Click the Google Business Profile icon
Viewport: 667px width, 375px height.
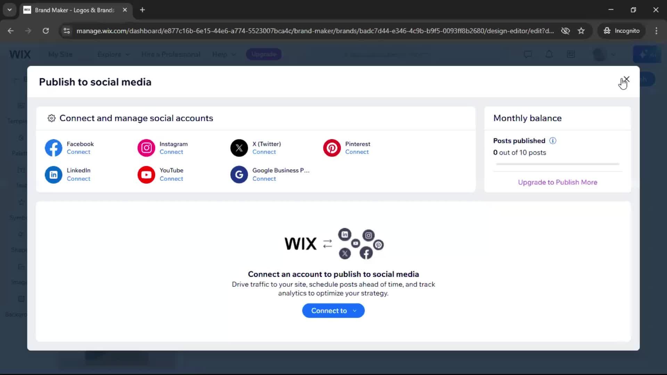tap(239, 174)
